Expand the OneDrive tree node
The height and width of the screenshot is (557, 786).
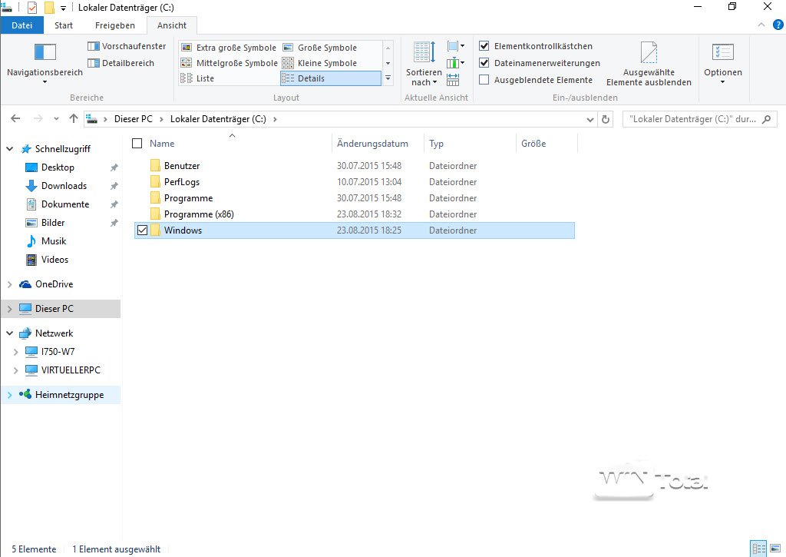tap(9, 284)
